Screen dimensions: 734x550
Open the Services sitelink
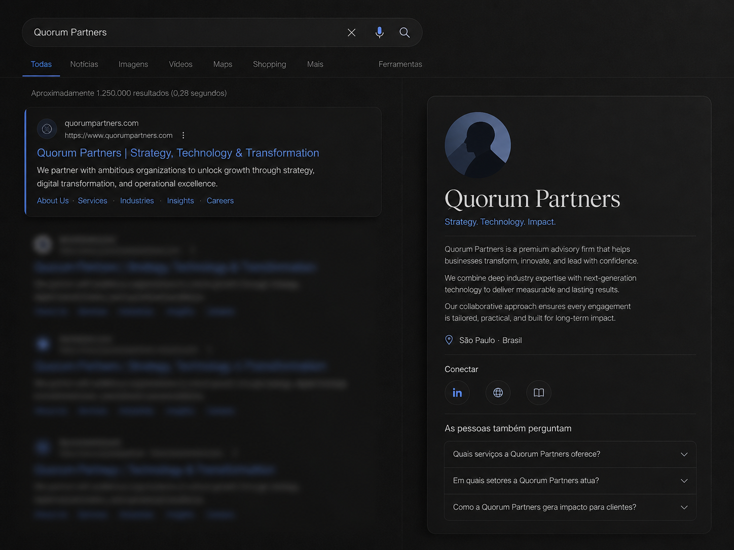(x=93, y=201)
